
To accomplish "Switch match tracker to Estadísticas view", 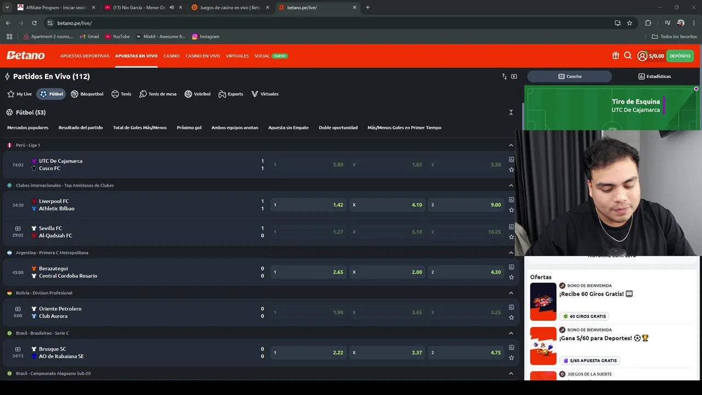I will click(654, 76).
